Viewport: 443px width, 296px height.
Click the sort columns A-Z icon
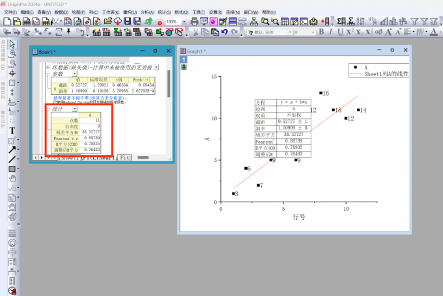pos(360,21)
